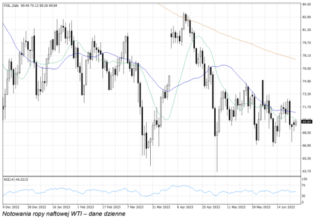Click the RSI scale value 100

[x=304, y=179]
